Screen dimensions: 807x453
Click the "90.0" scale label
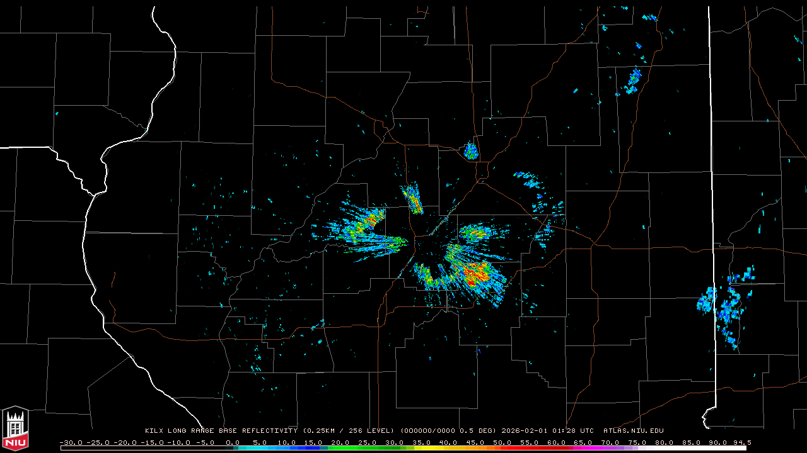click(x=718, y=442)
